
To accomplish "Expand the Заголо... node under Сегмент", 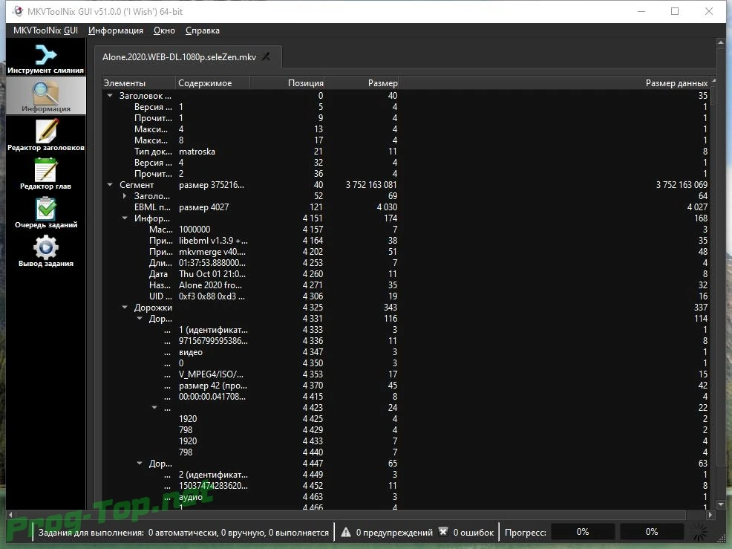I will tap(125, 196).
